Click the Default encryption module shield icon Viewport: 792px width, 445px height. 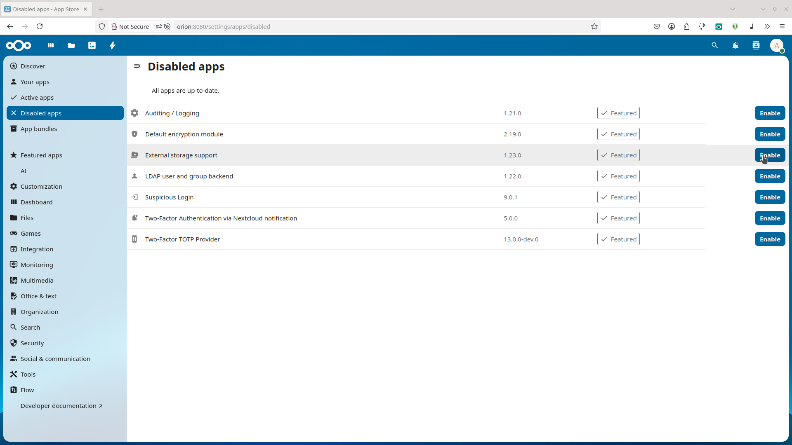pos(134,134)
